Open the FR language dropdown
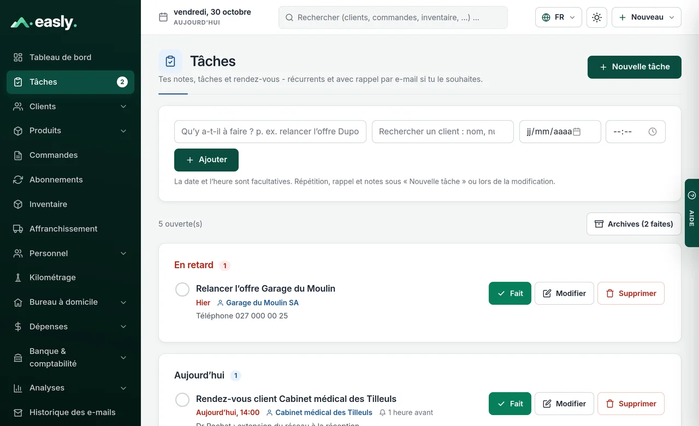The image size is (699, 426). click(559, 17)
